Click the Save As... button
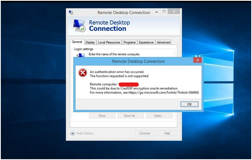Image resolution: width=252 pixels, height=160 pixels. [130, 115]
